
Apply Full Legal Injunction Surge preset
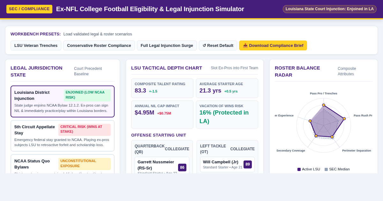pyautogui.click(x=167, y=45)
